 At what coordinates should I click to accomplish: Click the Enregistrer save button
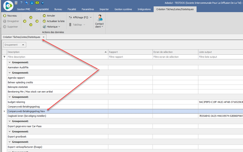point(11,21)
